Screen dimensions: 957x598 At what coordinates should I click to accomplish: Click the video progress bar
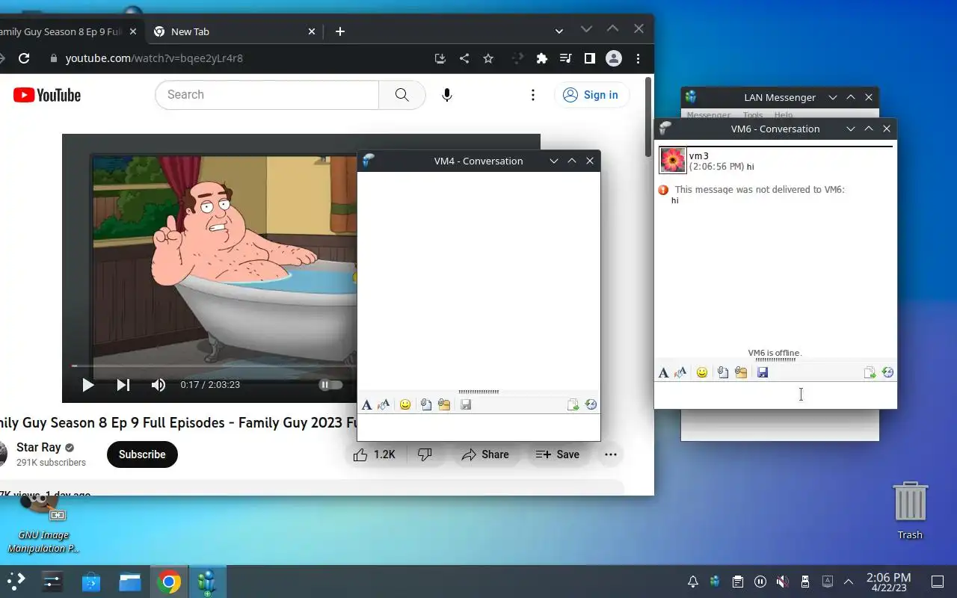215,366
